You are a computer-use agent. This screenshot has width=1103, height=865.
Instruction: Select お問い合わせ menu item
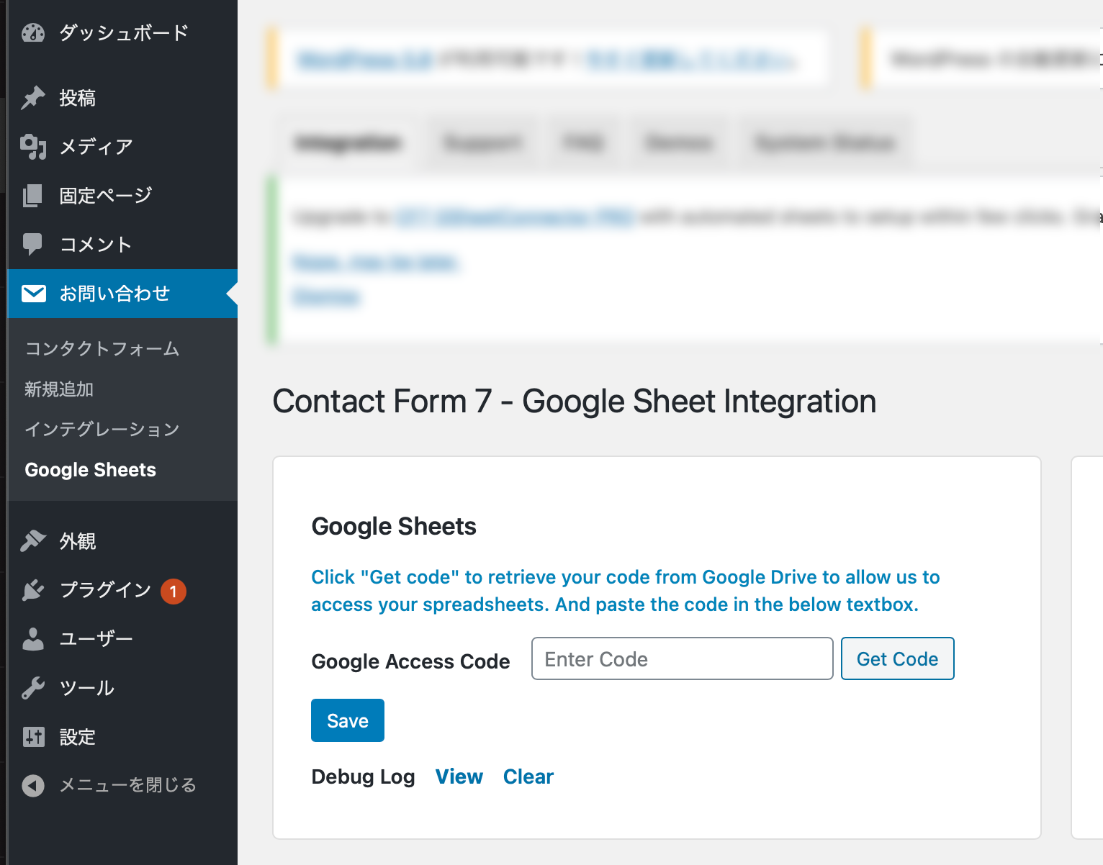pos(122,294)
